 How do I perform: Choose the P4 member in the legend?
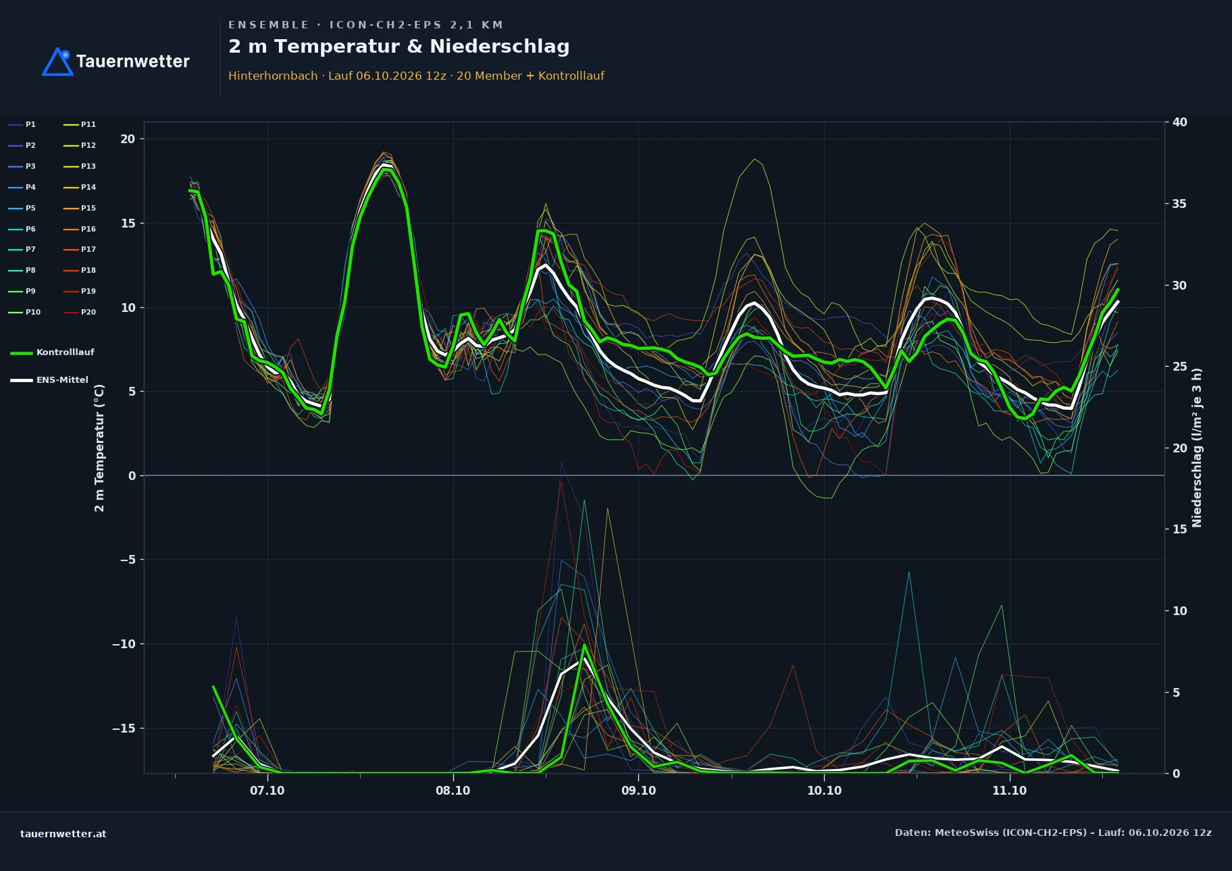[x=22, y=187]
